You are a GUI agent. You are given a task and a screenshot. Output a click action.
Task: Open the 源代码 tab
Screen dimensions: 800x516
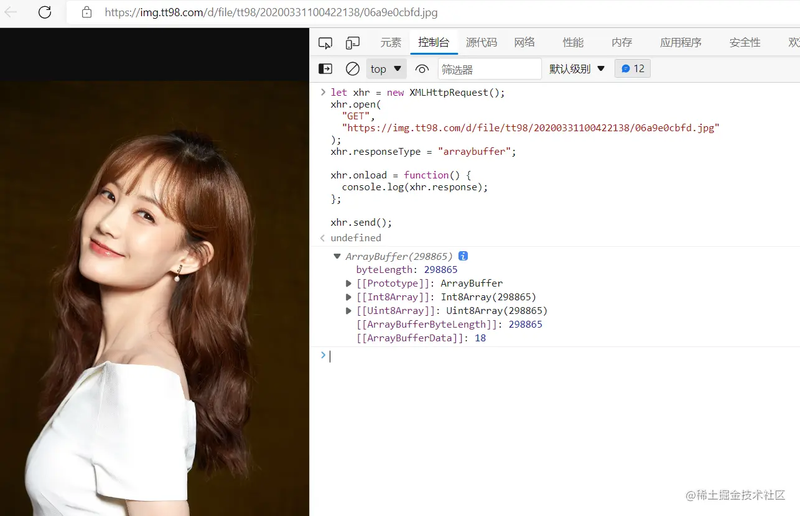click(x=481, y=42)
